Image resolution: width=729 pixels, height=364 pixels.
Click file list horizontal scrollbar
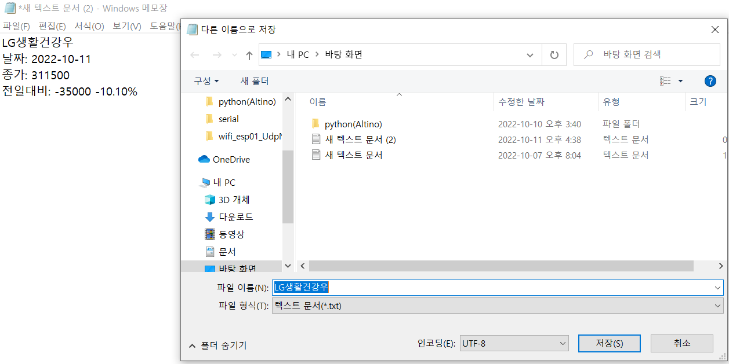coord(501,266)
